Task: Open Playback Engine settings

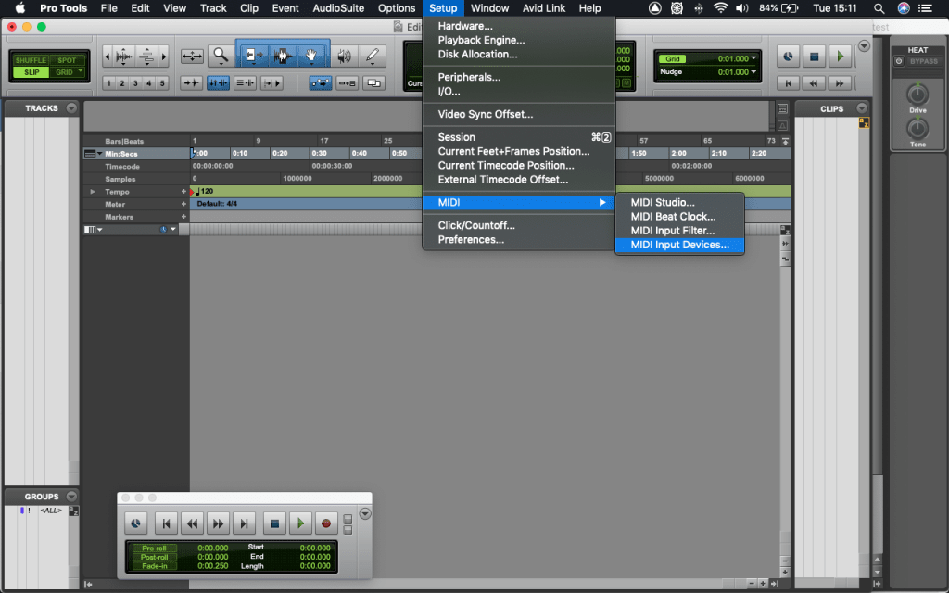Action: click(519, 40)
